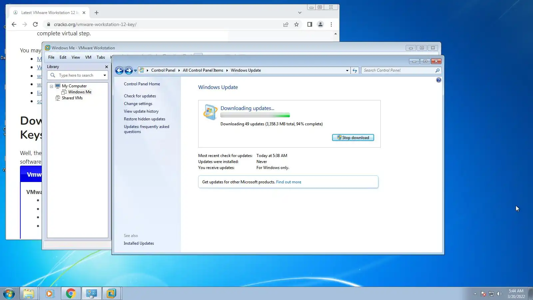Select All Control Panel Items breadcrumb

click(x=203, y=70)
